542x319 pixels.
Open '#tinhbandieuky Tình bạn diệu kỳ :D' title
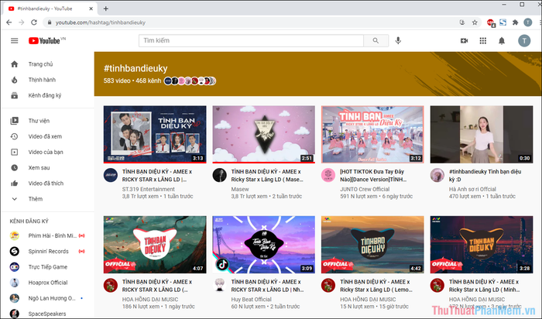point(485,175)
